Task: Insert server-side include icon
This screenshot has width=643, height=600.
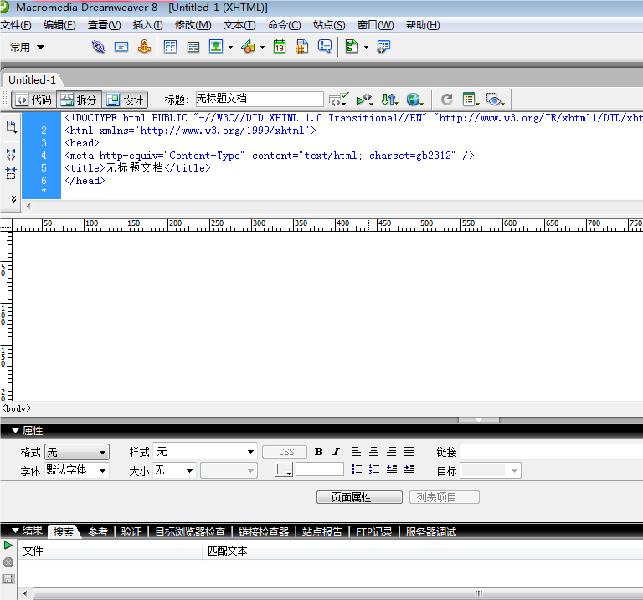Action: [302, 46]
